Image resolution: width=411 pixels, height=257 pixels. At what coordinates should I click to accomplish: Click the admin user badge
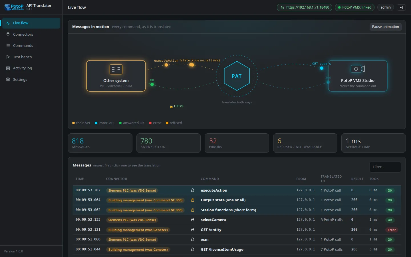[x=385, y=7]
